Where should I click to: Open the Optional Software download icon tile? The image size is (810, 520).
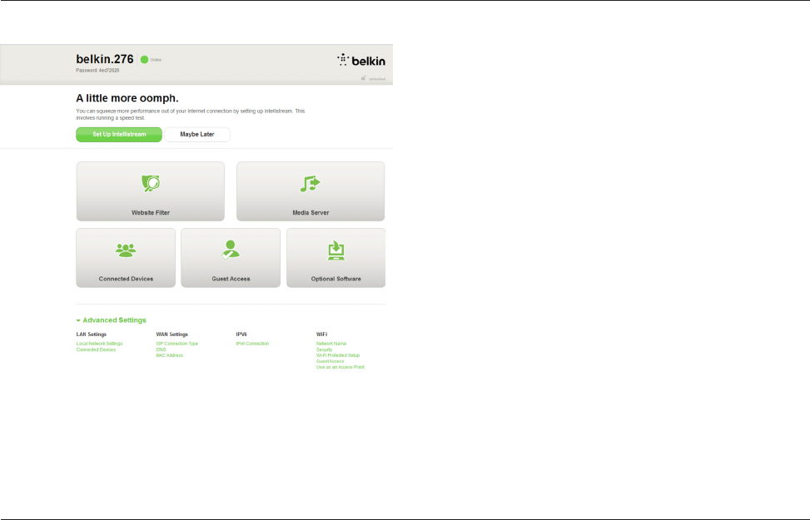click(335, 258)
